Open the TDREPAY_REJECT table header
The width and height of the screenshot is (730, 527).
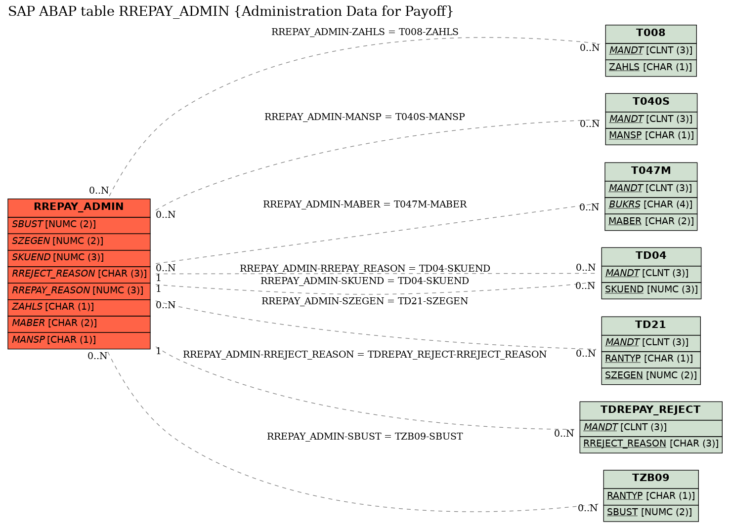click(651, 410)
